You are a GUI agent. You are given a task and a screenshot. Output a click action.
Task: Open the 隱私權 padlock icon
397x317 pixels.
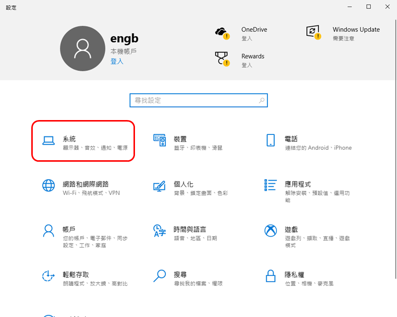point(270,276)
